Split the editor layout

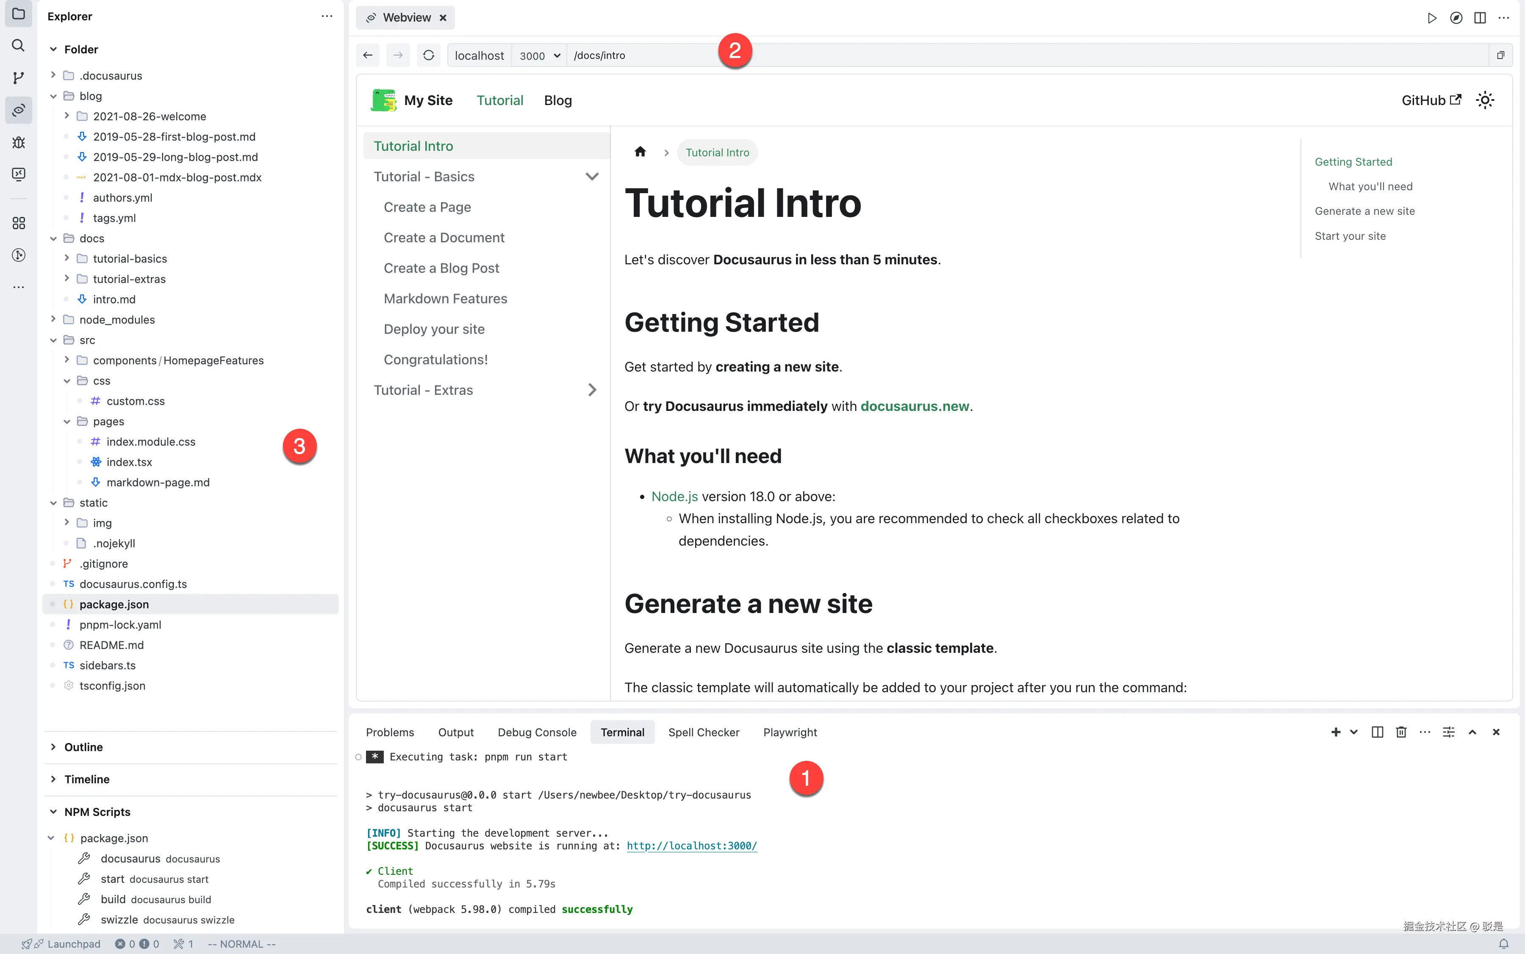1480,18
